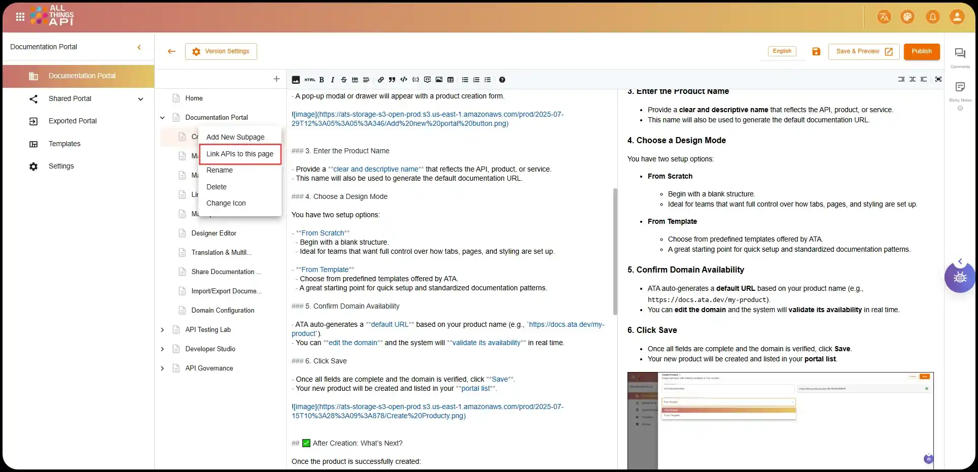Open the Comments panel
978x472 pixels.
point(960,54)
